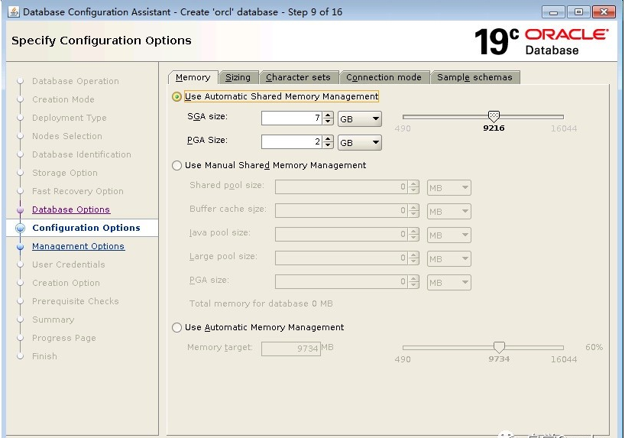Select Use Automatic Shared Memory Management
Screen dimensions: 625x438
(x=177, y=97)
